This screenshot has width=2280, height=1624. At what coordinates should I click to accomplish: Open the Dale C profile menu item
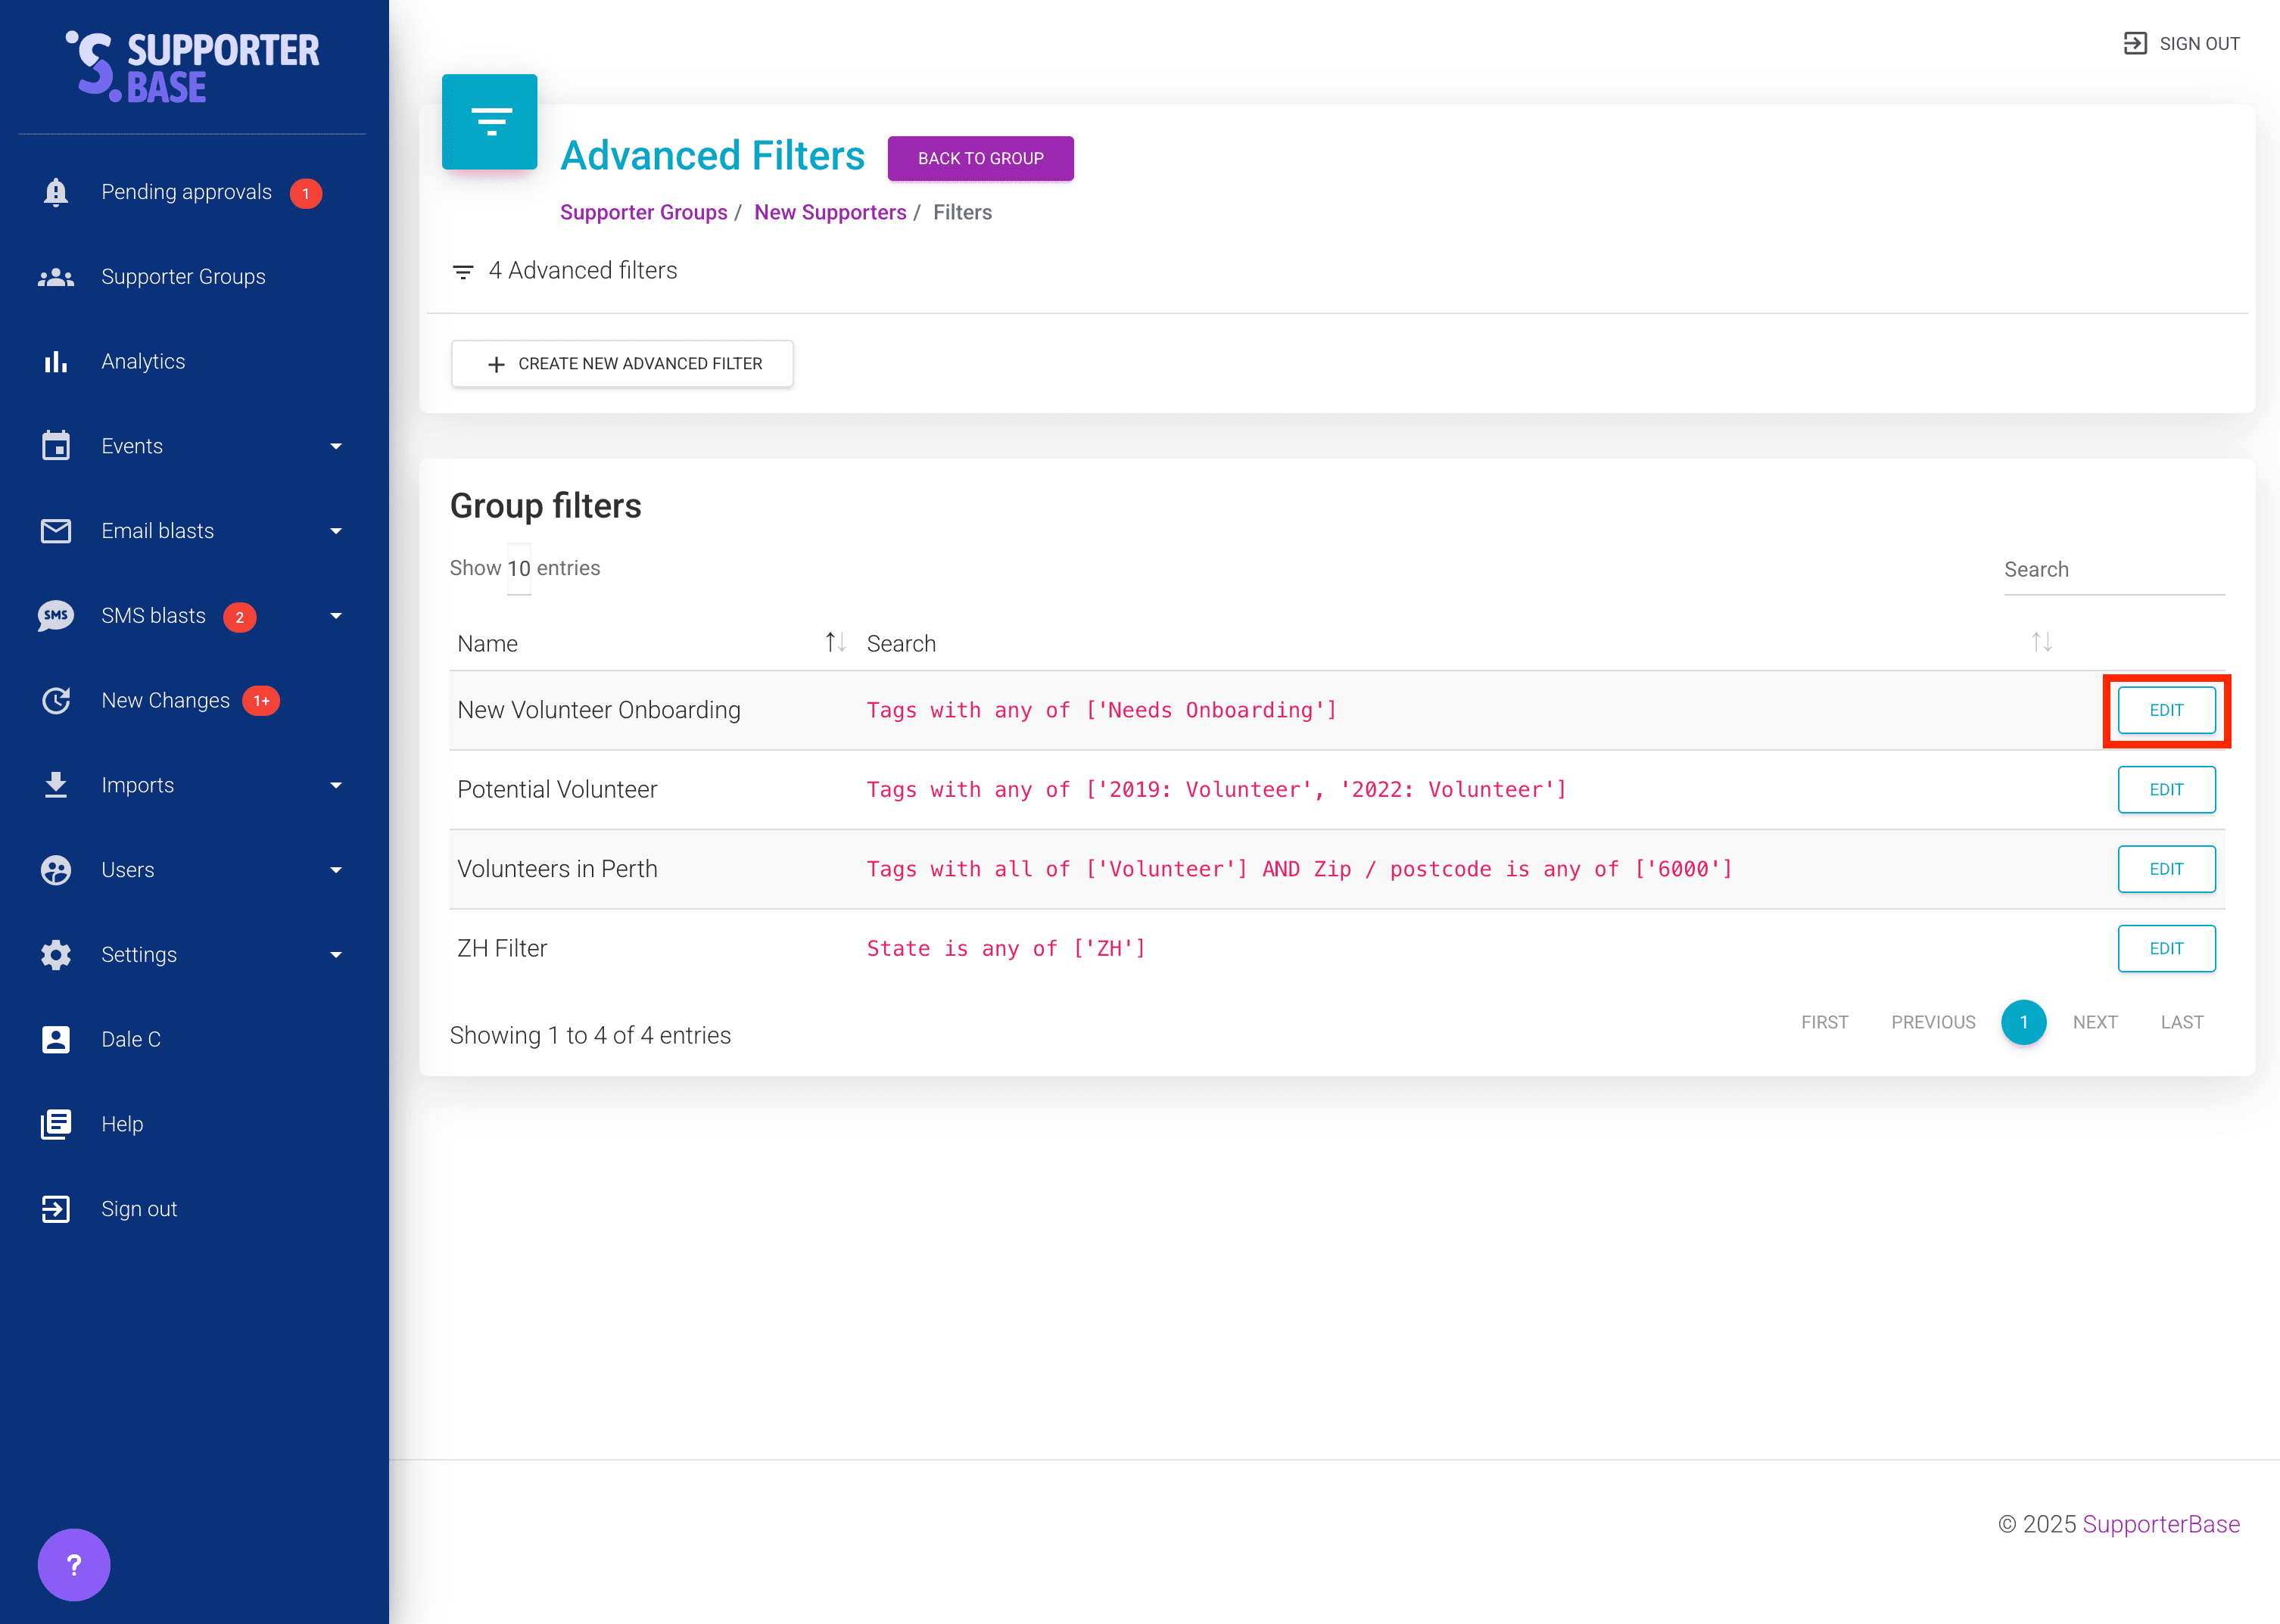coord(131,1040)
